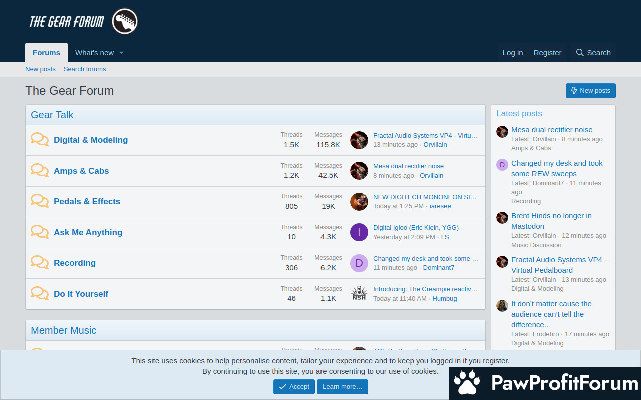The width and height of the screenshot is (641, 400).
Task: Open the Digital & Modeling forum chat icon
Action: click(40, 140)
